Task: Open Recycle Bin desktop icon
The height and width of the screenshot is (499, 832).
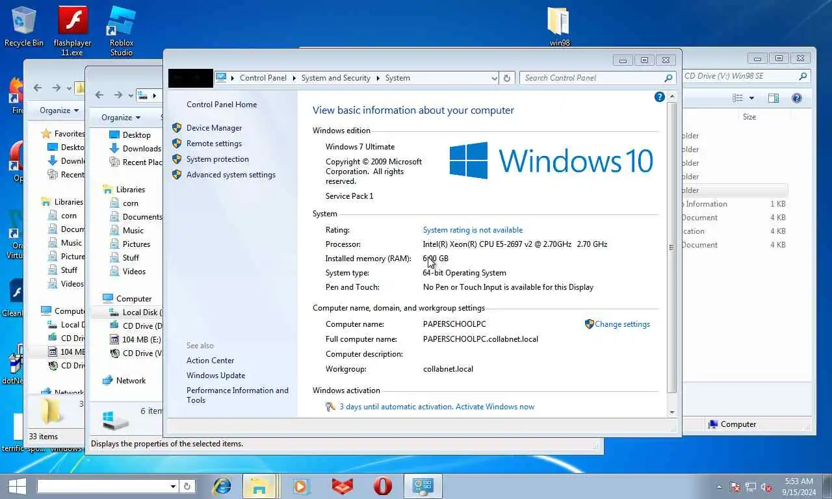Action: click(x=23, y=27)
